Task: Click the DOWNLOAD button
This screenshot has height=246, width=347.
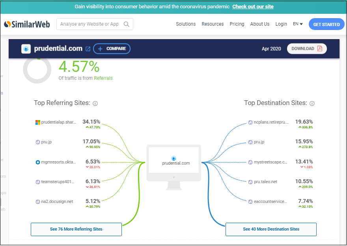Action: 307,49
